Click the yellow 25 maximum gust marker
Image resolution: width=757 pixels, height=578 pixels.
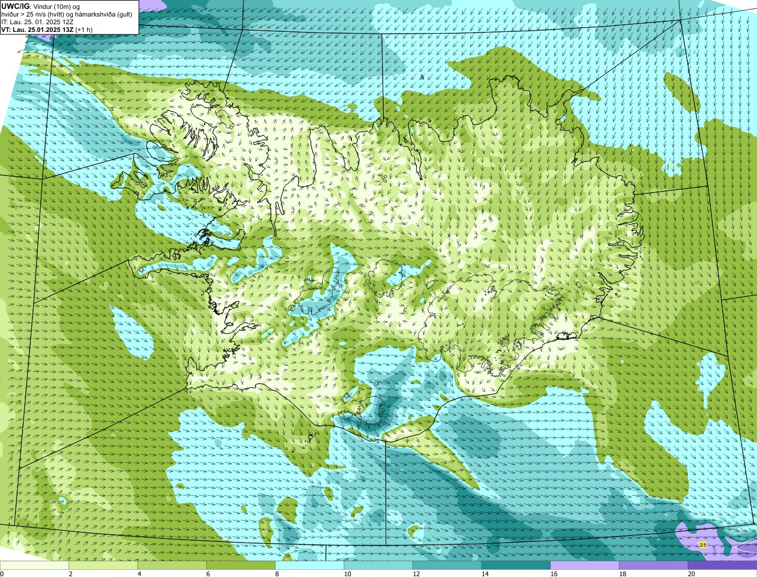(703, 545)
